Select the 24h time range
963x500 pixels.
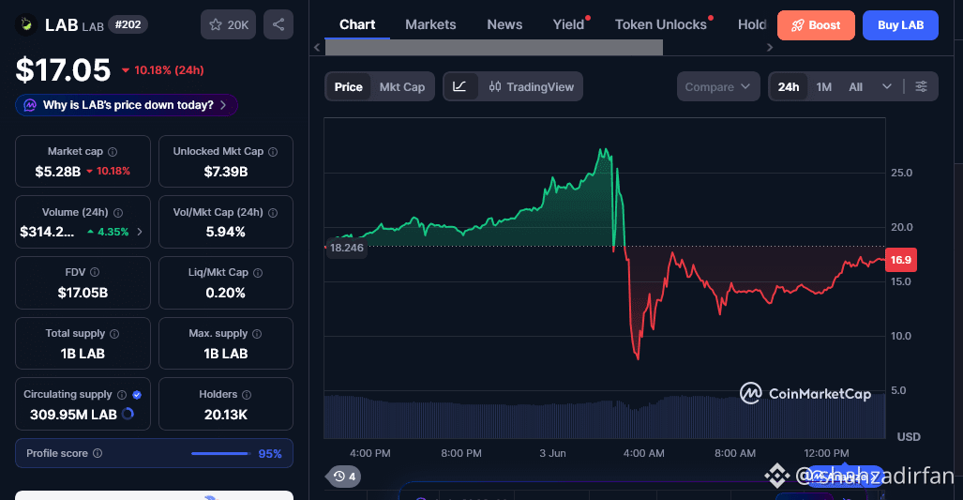click(x=789, y=86)
